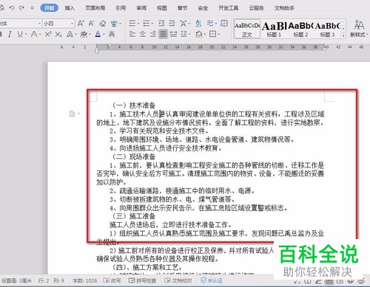Increase font size with A+ icon

(81, 24)
